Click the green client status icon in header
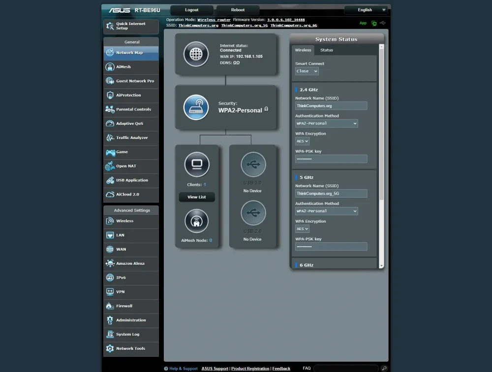The height and width of the screenshot is (372, 492). click(x=374, y=23)
